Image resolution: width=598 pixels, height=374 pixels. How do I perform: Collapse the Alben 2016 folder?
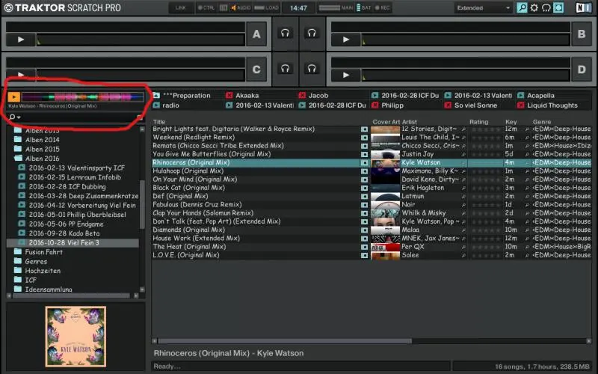pos(19,159)
